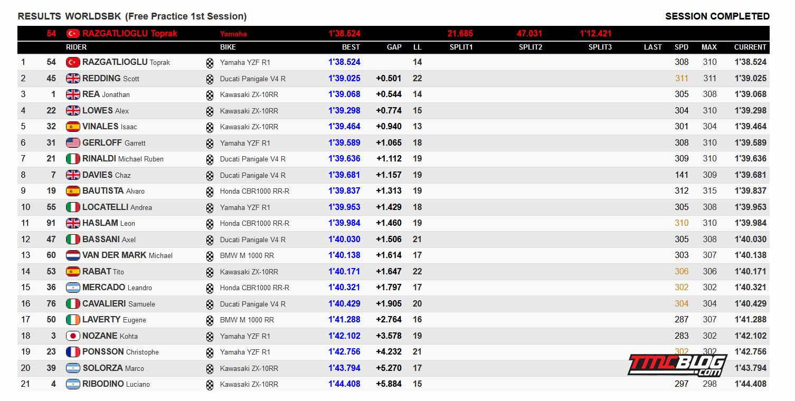Click the MAX column header
Screen dimensions: 795x401
[x=709, y=47]
